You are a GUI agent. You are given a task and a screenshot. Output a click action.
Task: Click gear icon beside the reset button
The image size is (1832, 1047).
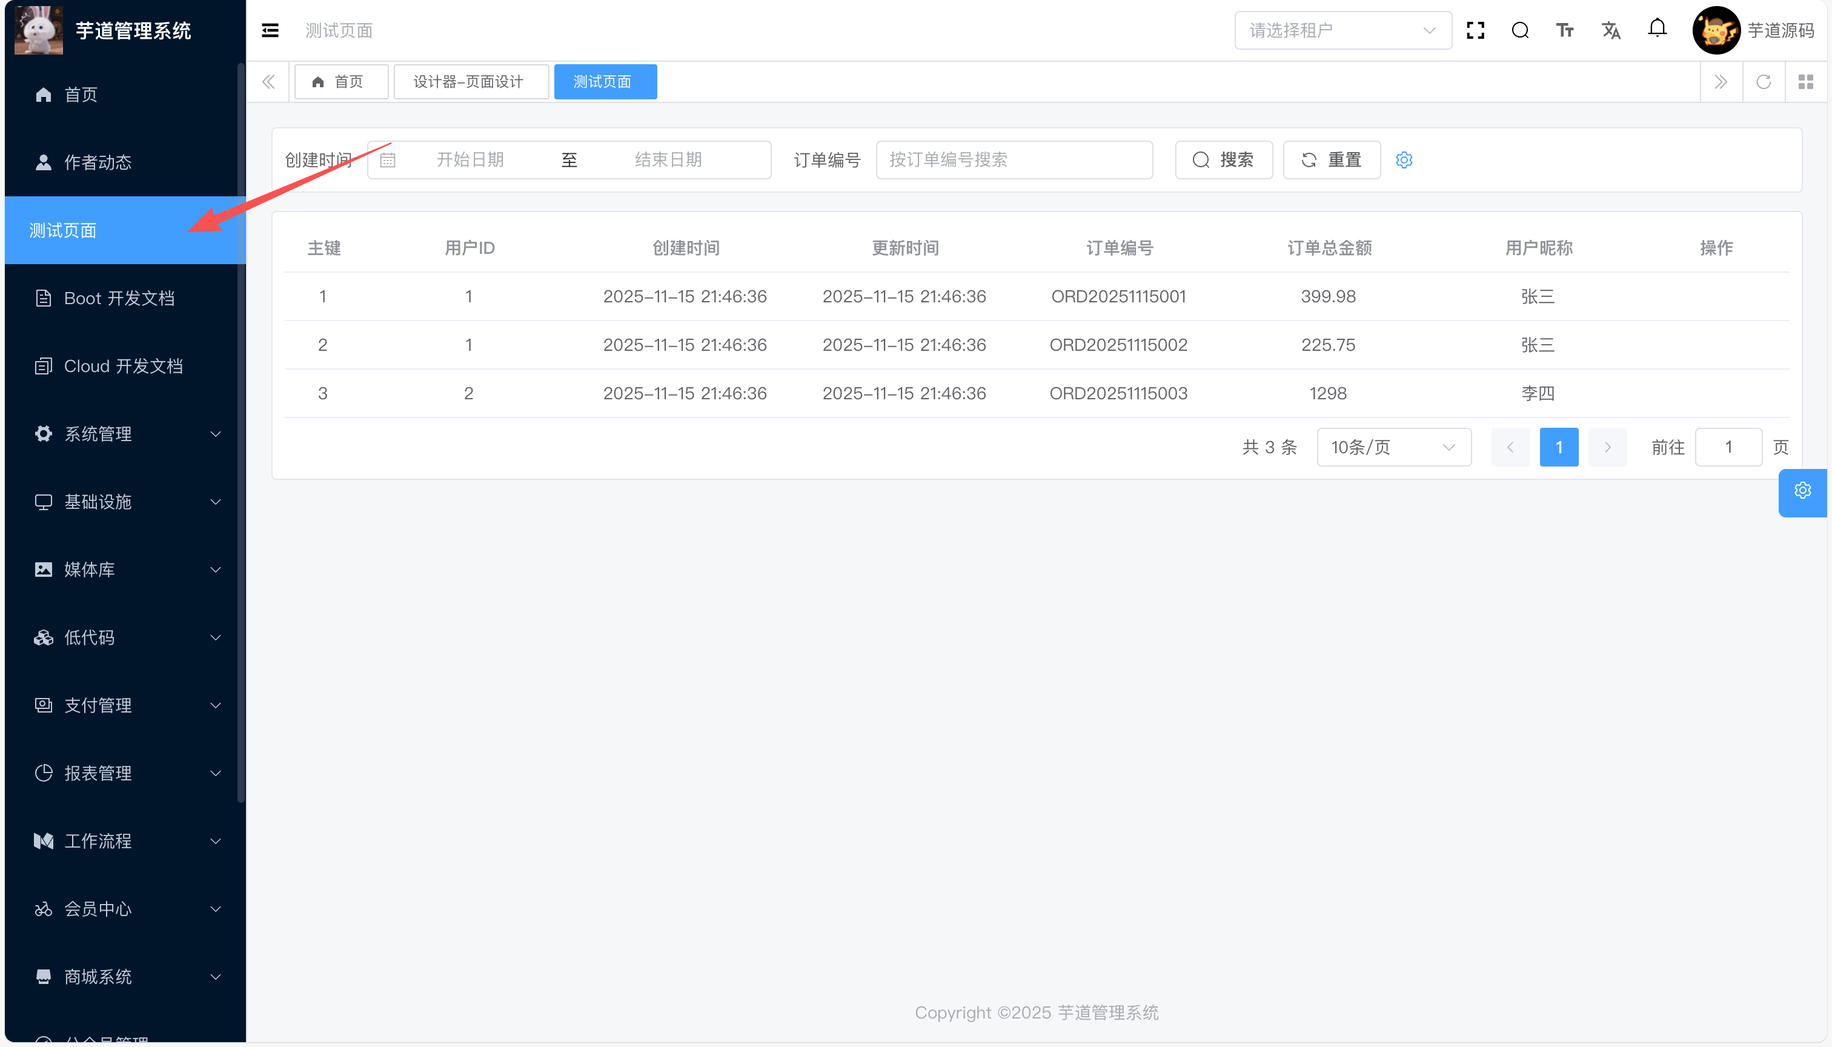(1404, 161)
